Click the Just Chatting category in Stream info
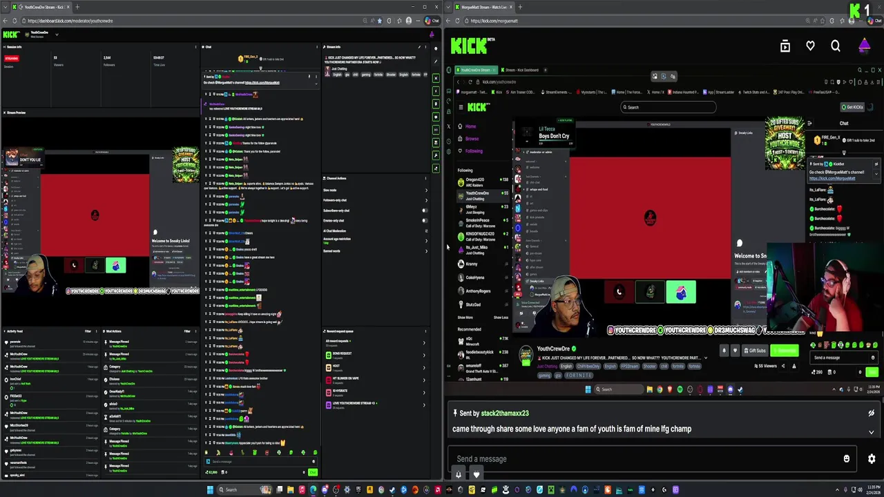The height and width of the screenshot is (497, 884). 339,69
